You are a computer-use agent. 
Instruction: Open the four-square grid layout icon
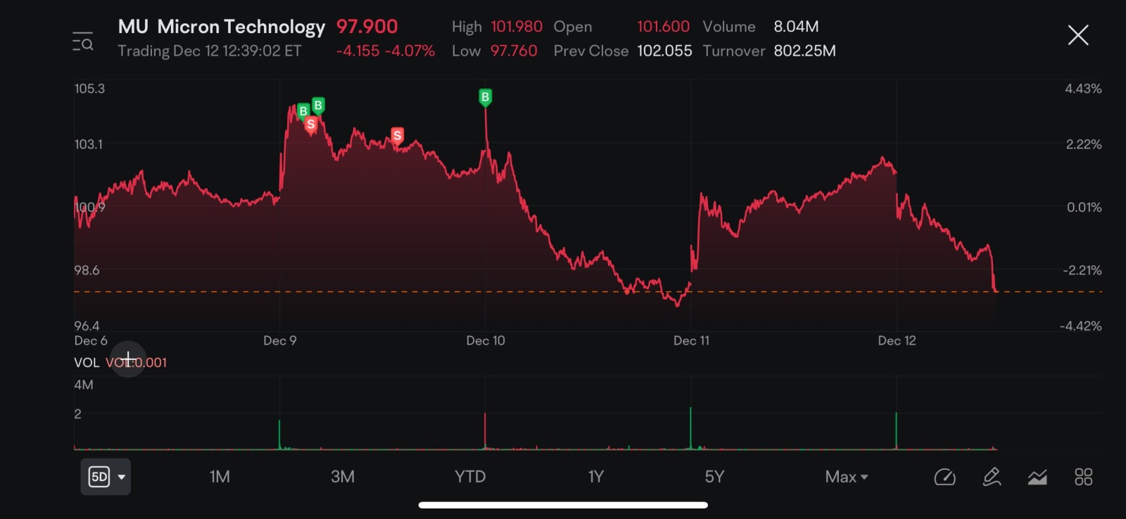click(x=1084, y=477)
